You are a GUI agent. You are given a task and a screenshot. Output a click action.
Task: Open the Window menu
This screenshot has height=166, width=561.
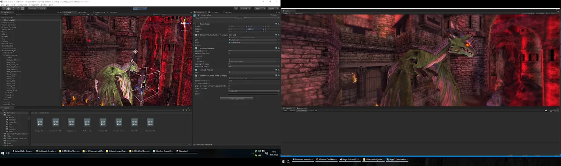point(44,5)
